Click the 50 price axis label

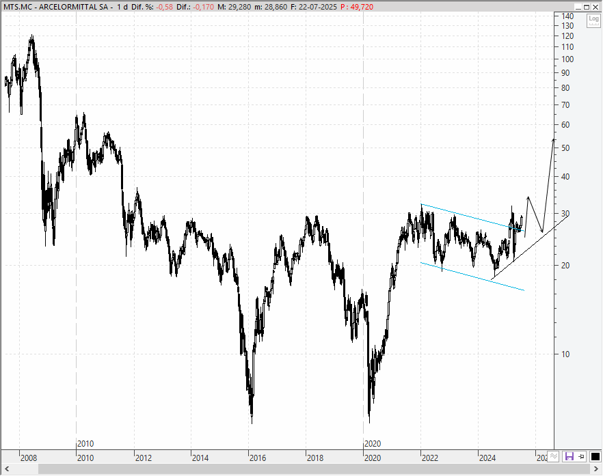click(565, 148)
